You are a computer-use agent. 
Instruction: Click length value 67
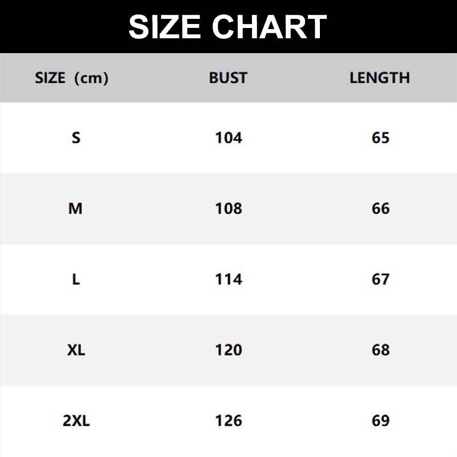[380, 279]
